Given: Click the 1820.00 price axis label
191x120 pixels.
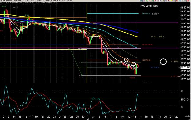Looking at the screenshot, I should [185, 31].
